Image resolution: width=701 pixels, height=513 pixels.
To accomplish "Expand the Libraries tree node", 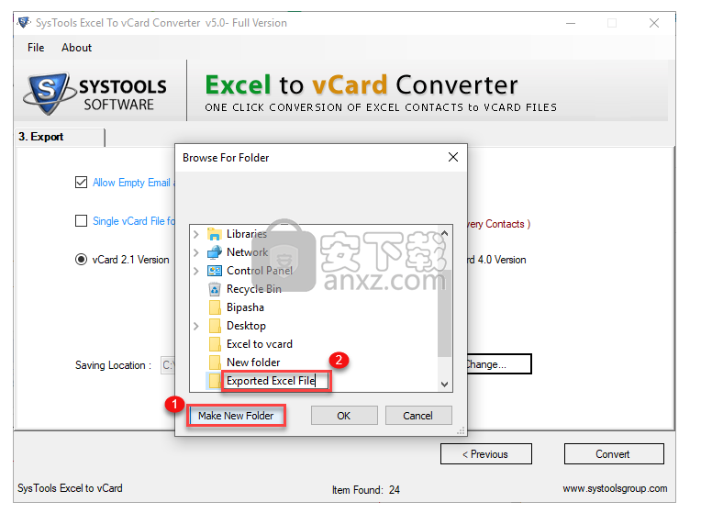I will (x=195, y=234).
